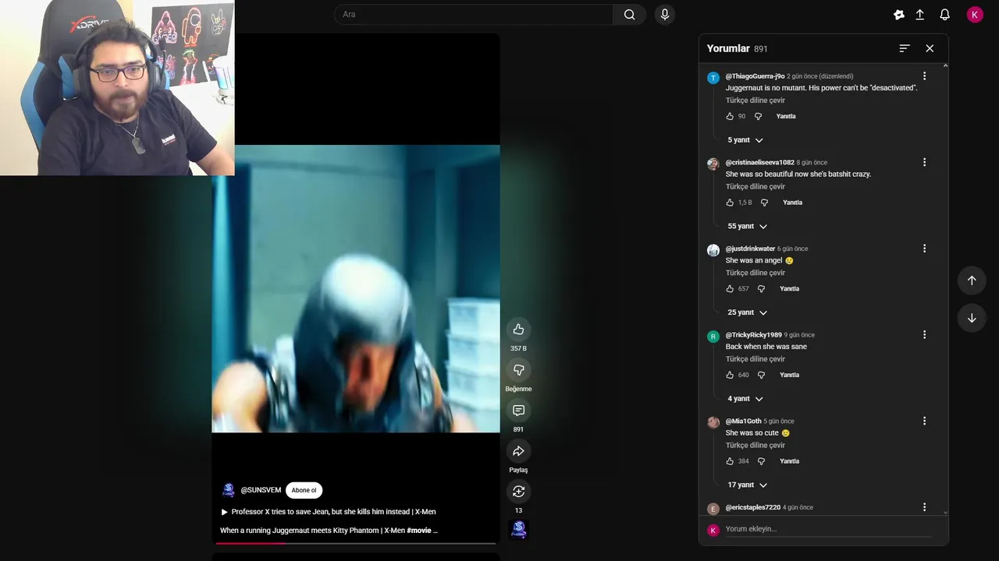Translate 'She was so beautiful' comment to Turkish
This screenshot has width=999, height=561.
pos(755,187)
